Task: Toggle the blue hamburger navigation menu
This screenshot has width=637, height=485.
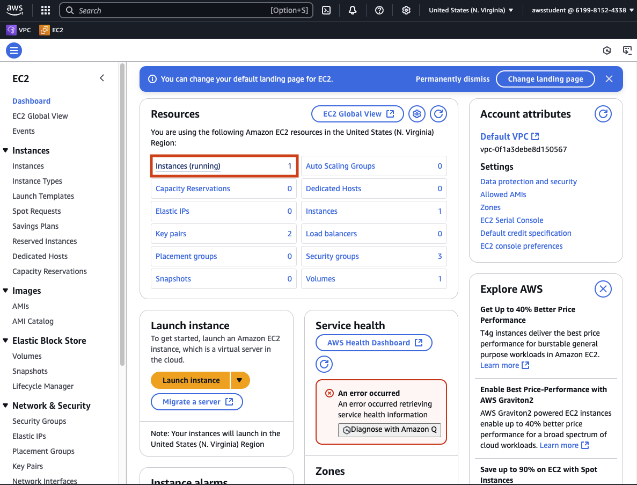Action: (14, 50)
